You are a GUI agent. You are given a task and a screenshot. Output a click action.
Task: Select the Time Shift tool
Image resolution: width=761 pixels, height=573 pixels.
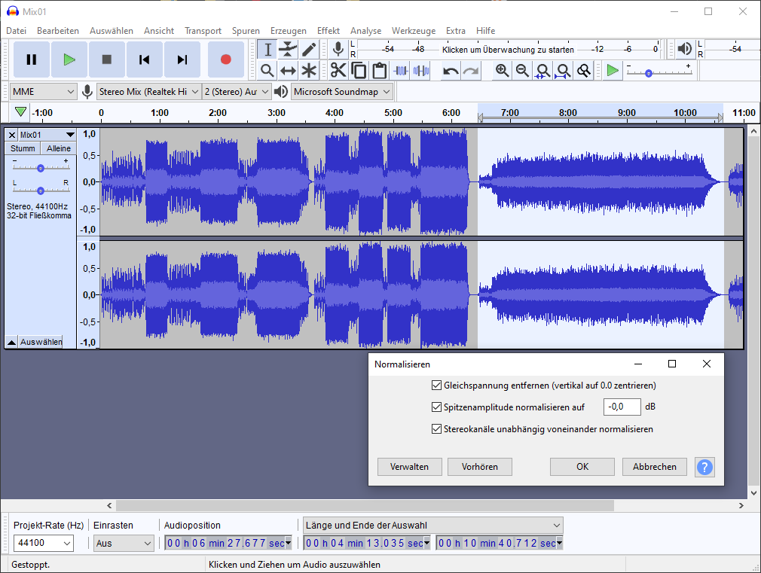(288, 71)
